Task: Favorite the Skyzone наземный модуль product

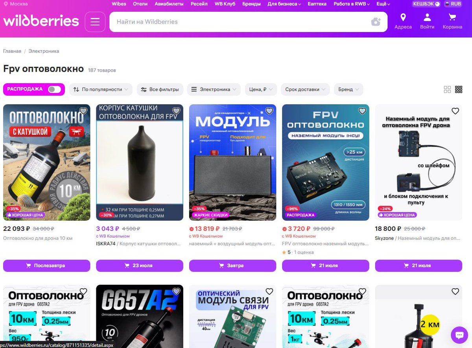Action: [x=455, y=111]
